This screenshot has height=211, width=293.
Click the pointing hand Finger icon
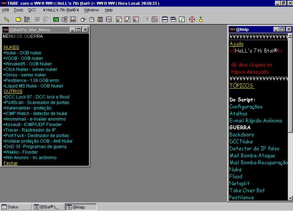click(x=83, y=19)
